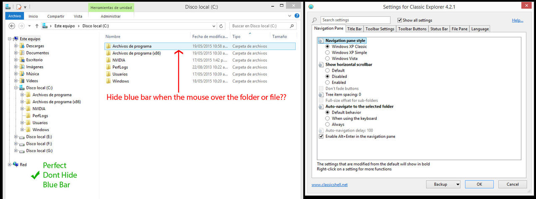Select the Disco local (E:) drive icon
This screenshot has height=199, width=536.
tap(22, 137)
